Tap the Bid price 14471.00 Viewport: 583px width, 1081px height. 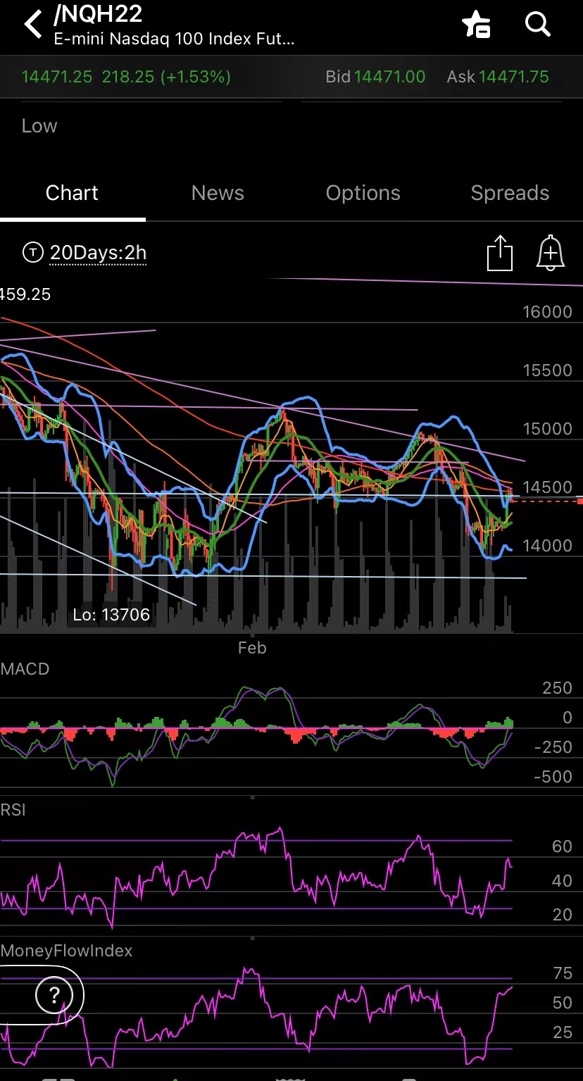tap(389, 77)
